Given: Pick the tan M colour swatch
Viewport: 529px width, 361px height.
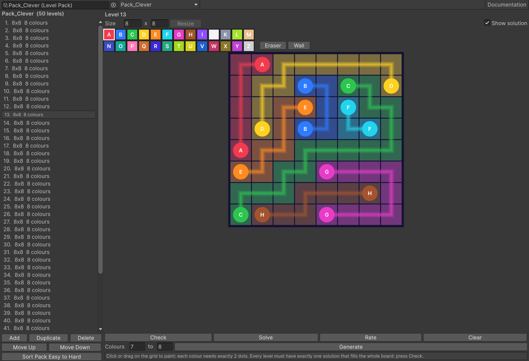Looking at the screenshot, I should (x=249, y=34).
